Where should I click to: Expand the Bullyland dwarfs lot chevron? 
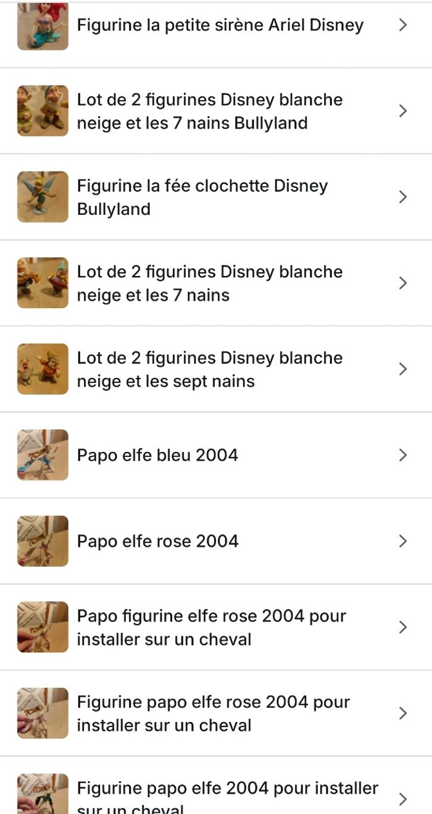pos(403,111)
